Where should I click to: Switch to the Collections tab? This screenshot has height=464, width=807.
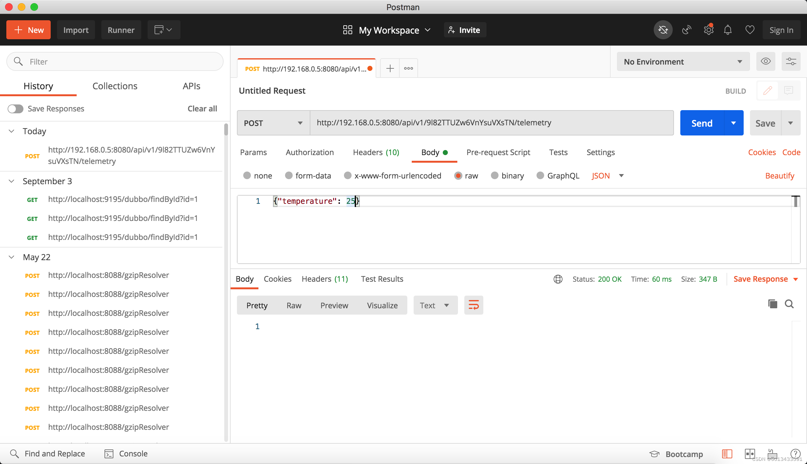click(x=115, y=86)
